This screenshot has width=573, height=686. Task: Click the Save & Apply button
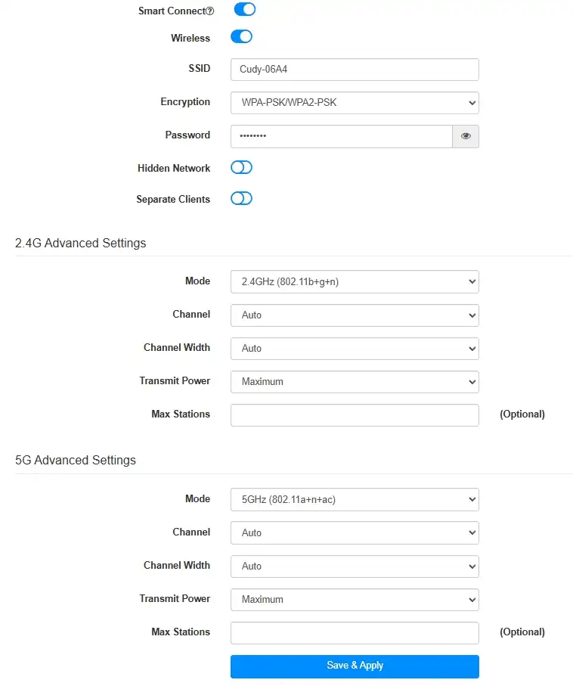[x=355, y=666]
